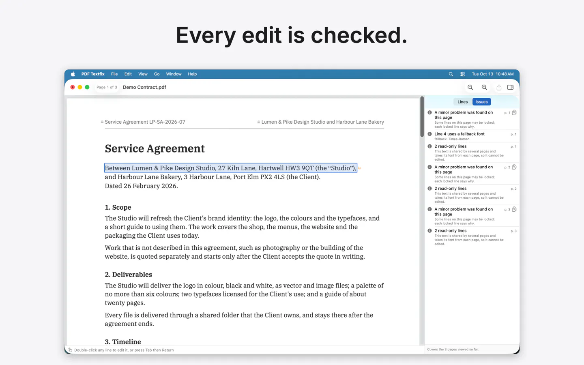This screenshot has width=584, height=365.
Task: Select the 'Line 4 uses a fallback font' issue
Action: (x=472, y=136)
